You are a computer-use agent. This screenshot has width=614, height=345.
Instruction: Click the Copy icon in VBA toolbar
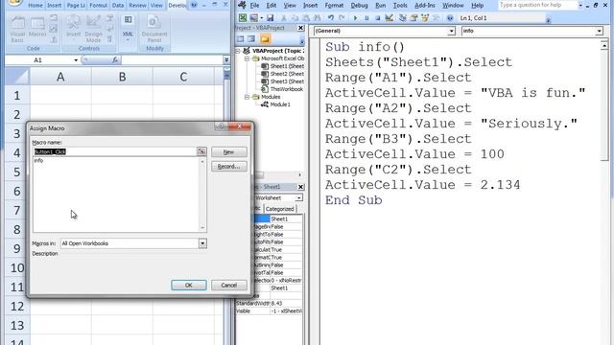tap(295, 18)
